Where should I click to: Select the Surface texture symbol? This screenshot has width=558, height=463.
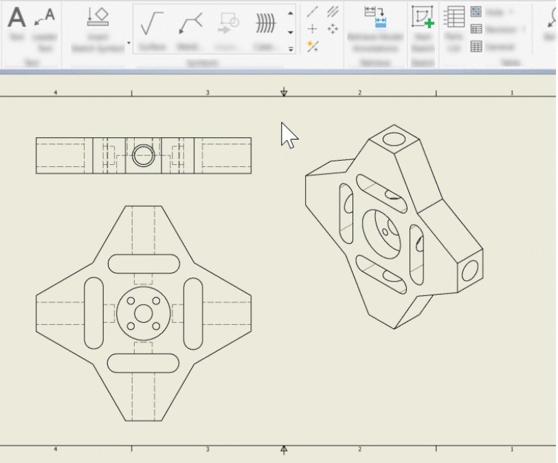point(152,31)
